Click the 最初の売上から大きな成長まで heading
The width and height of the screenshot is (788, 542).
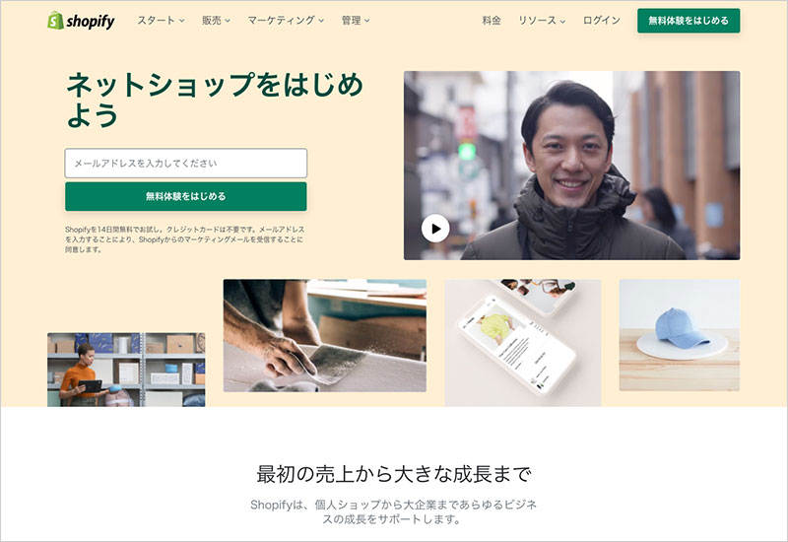393,474
